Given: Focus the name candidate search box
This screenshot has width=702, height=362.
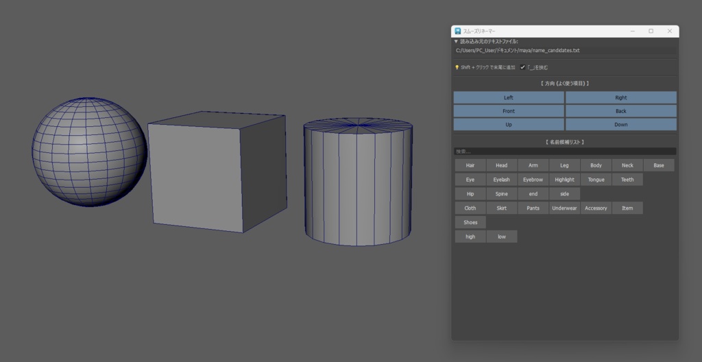Looking at the screenshot, I should click(565, 152).
